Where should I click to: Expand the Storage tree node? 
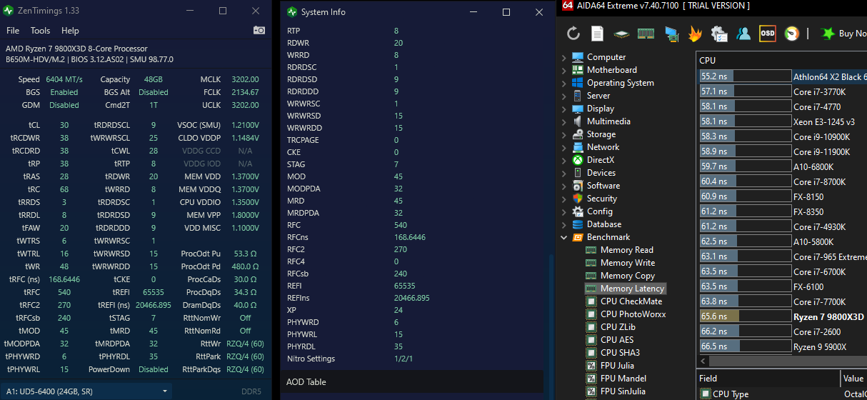point(563,134)
